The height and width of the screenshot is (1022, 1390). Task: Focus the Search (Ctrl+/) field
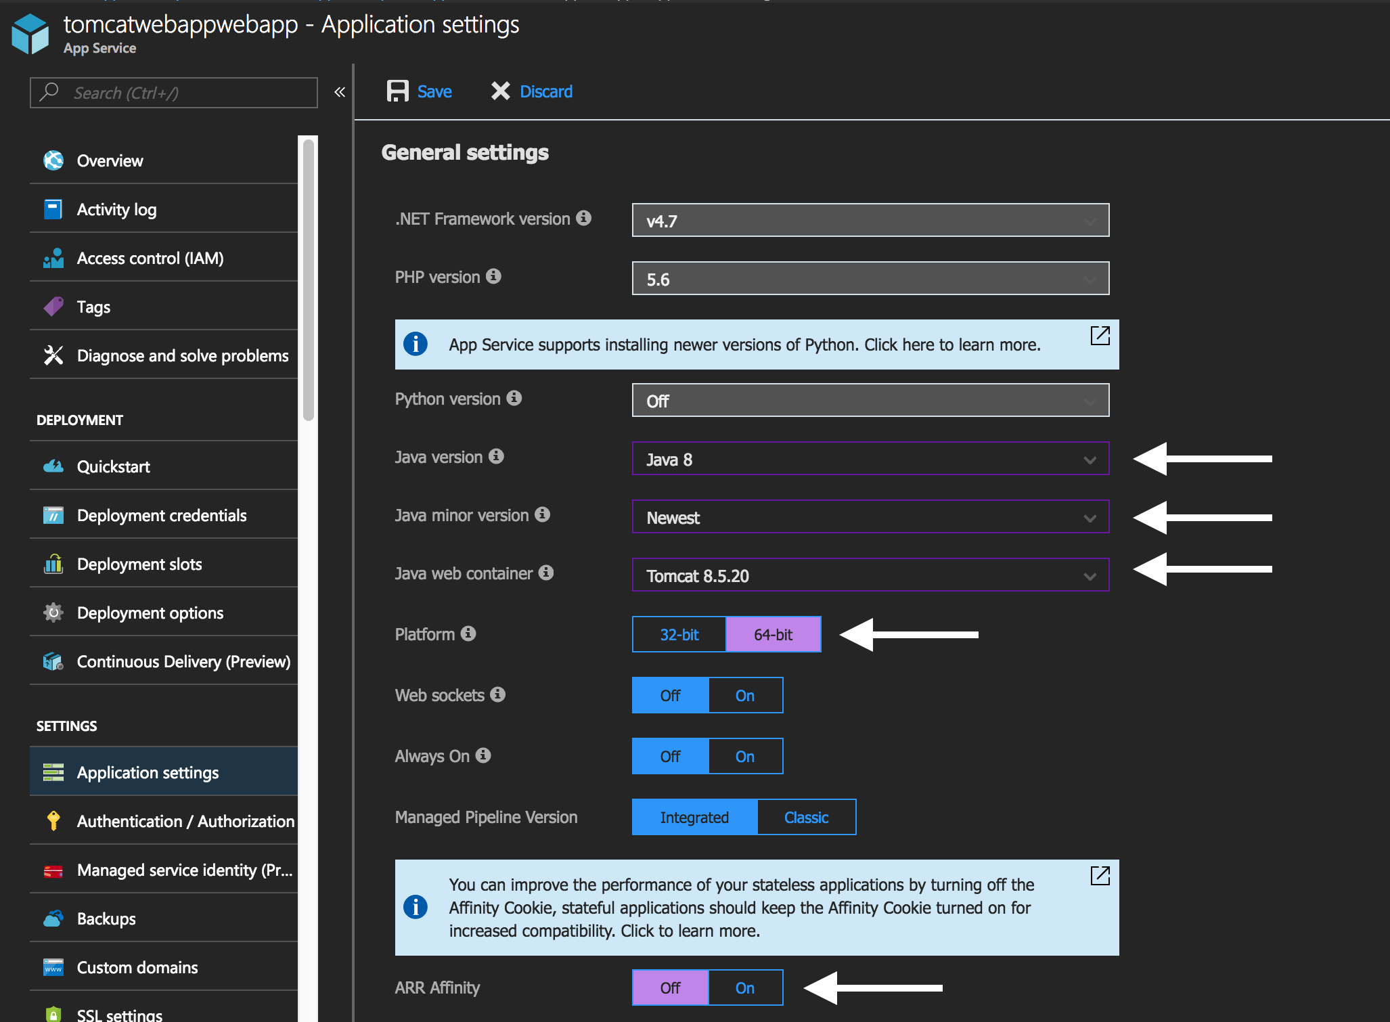(173, 93)
